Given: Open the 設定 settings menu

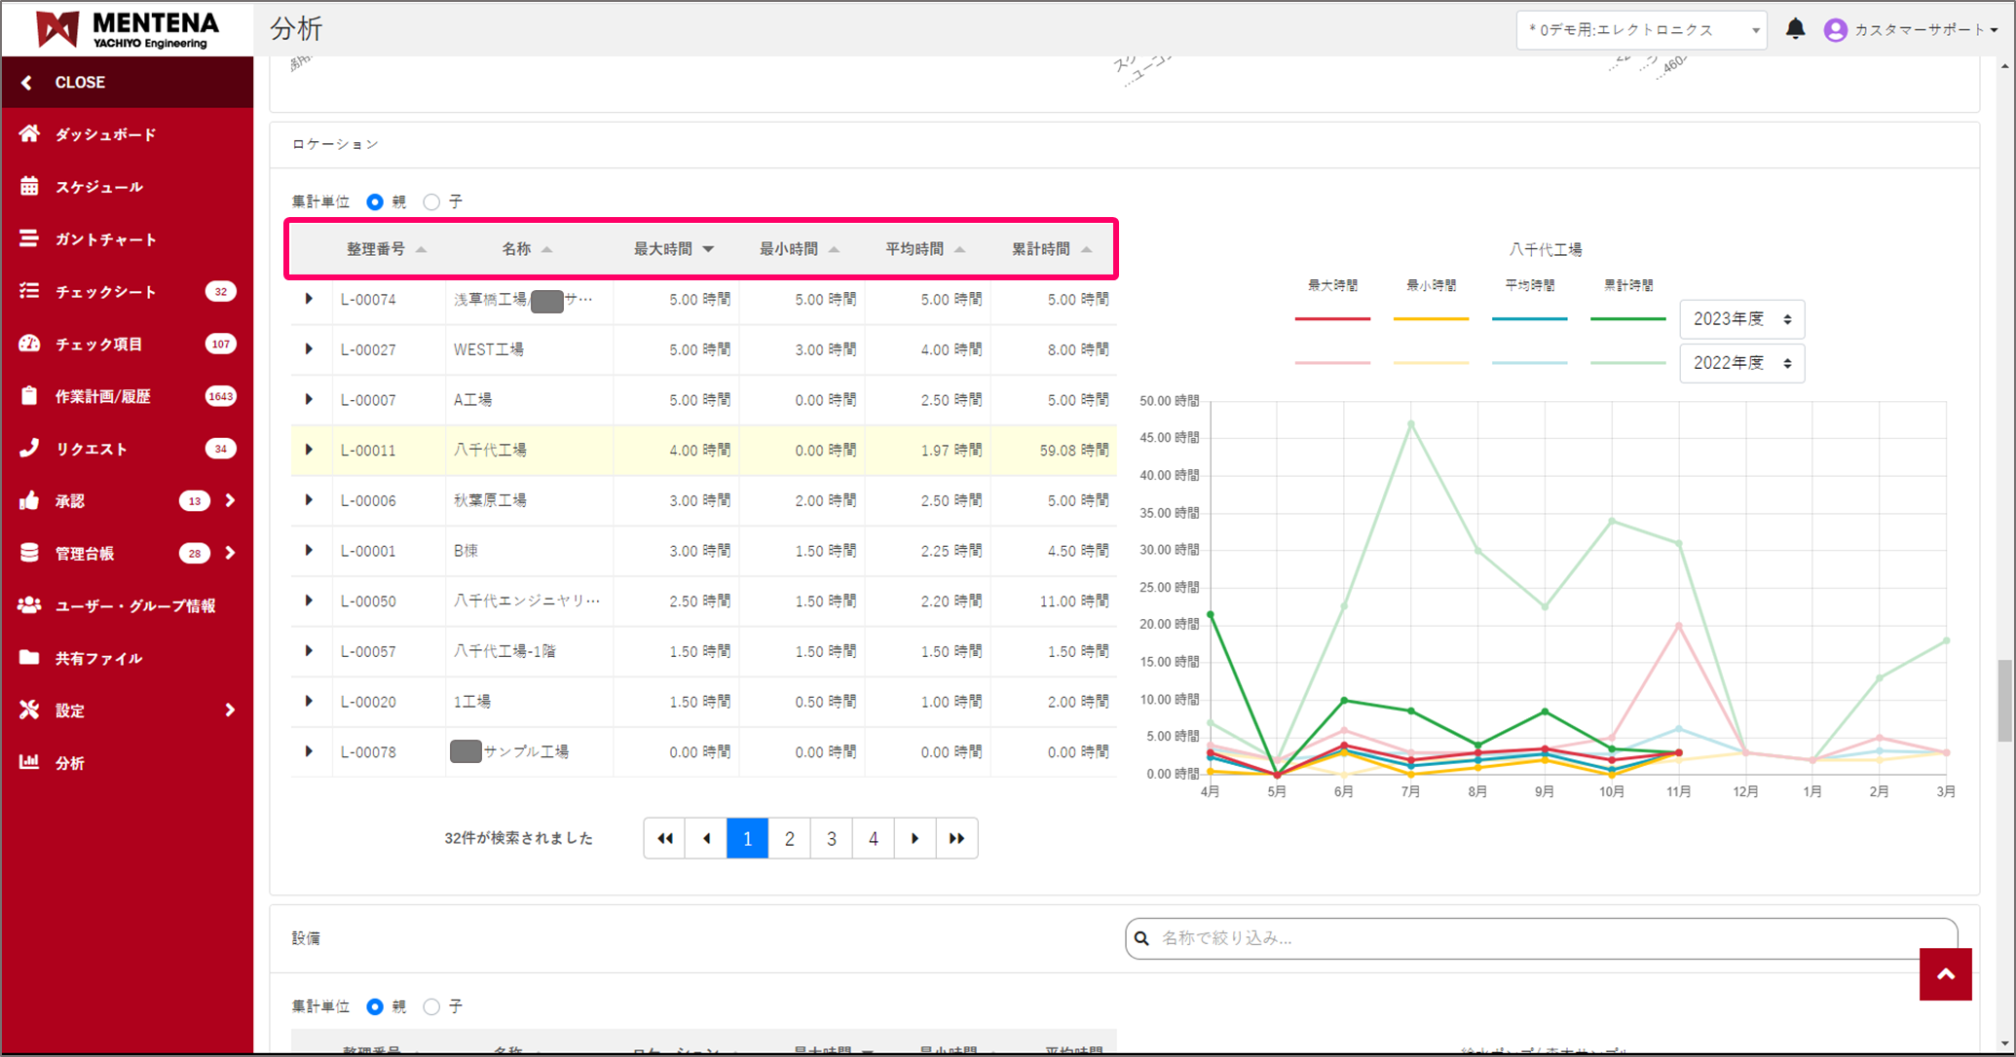Looking at the screenshot, I should point(70,711).
